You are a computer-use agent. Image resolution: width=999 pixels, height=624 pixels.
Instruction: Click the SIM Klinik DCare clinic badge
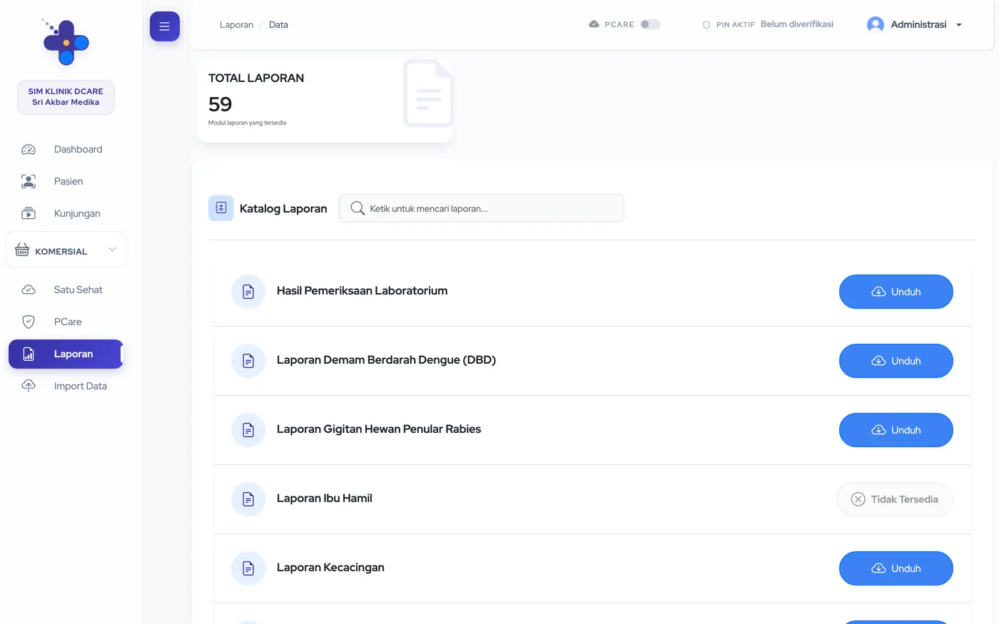click(66, 97)
